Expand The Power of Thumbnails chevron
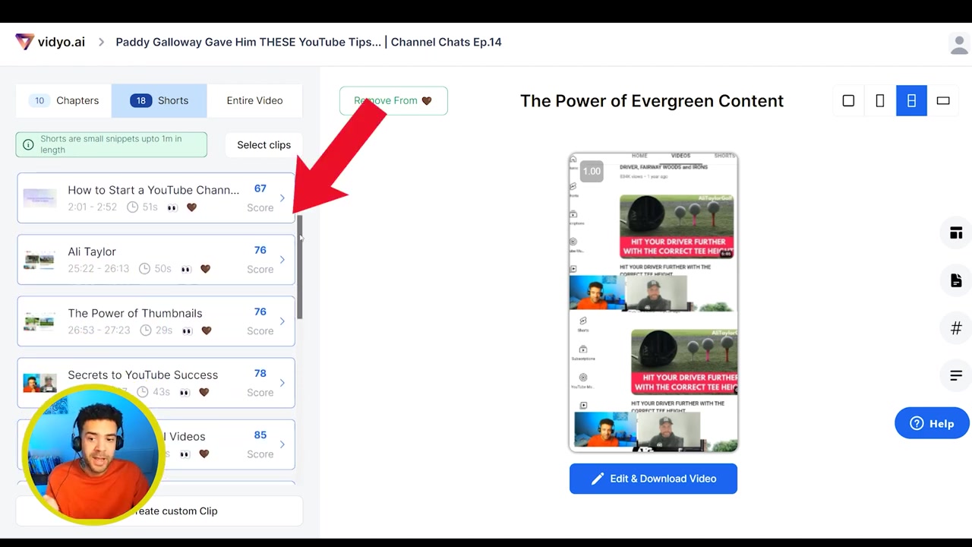Screen dimensions: 972x547 point(282,321)
